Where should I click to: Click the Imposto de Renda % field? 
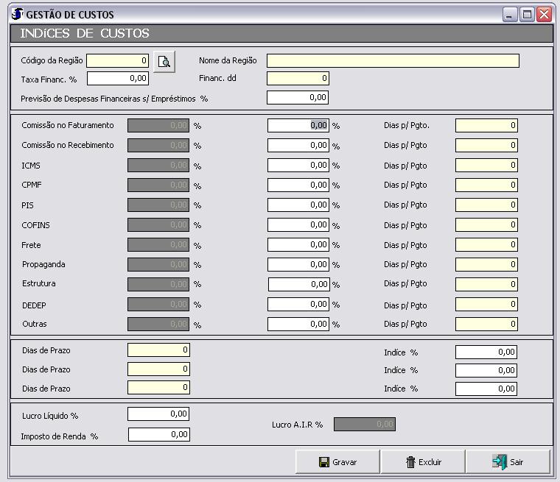tap(158, 435)
